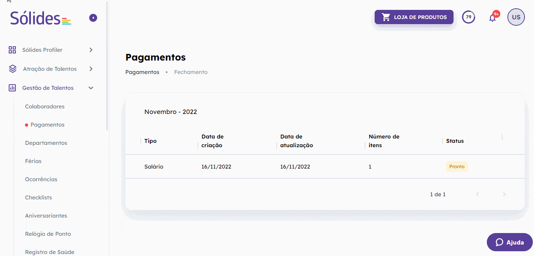Click the Atração de Talentos layers icon

point(12,69)
